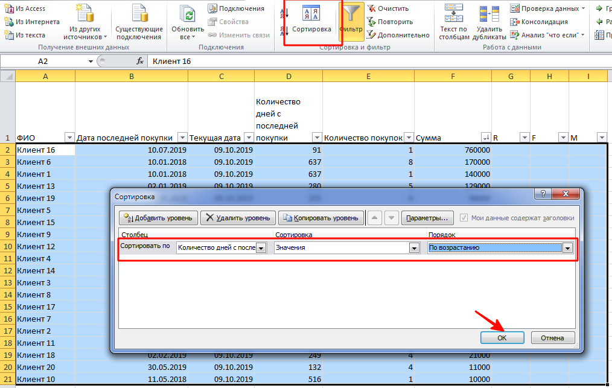612x388 pixels.
Task: Click OK in the Sort dialog
Action: [502, 338]
